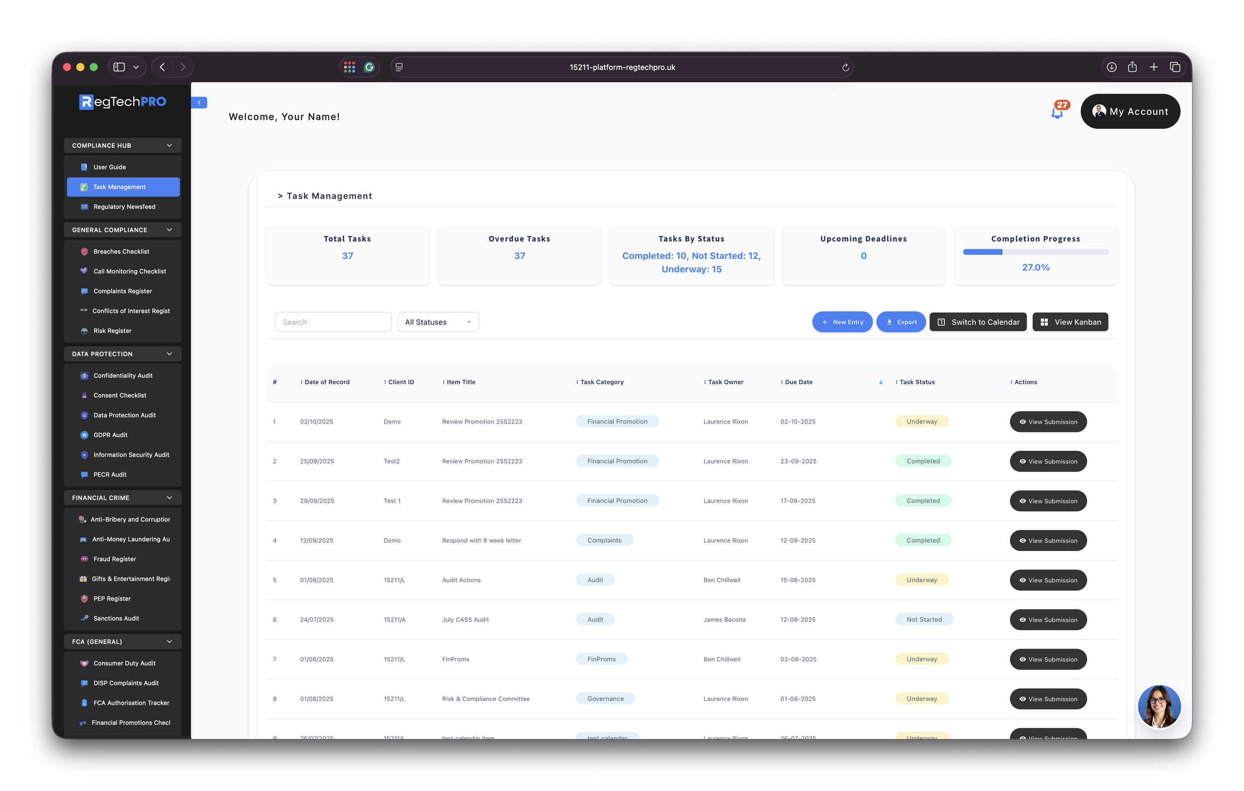Collapse the Compliance Hub section

click(x=169, y=146)
